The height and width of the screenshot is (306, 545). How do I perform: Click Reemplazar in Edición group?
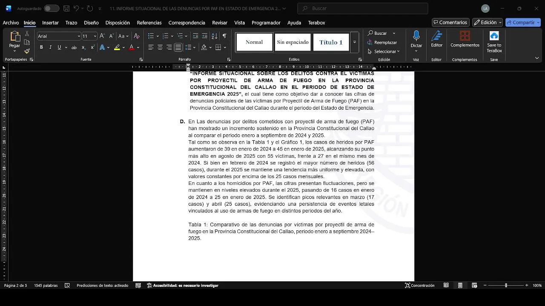(382, 42)
